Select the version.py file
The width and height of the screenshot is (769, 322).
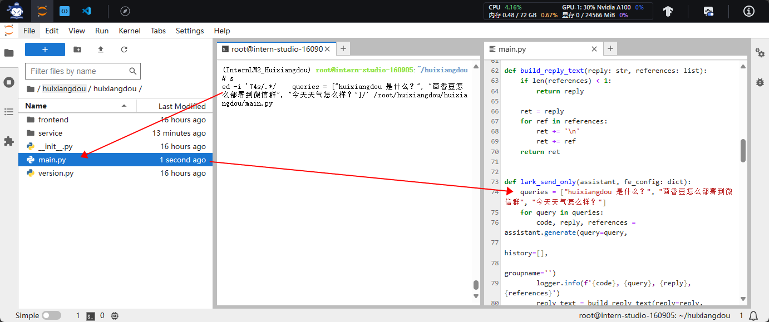coord(116,173)
